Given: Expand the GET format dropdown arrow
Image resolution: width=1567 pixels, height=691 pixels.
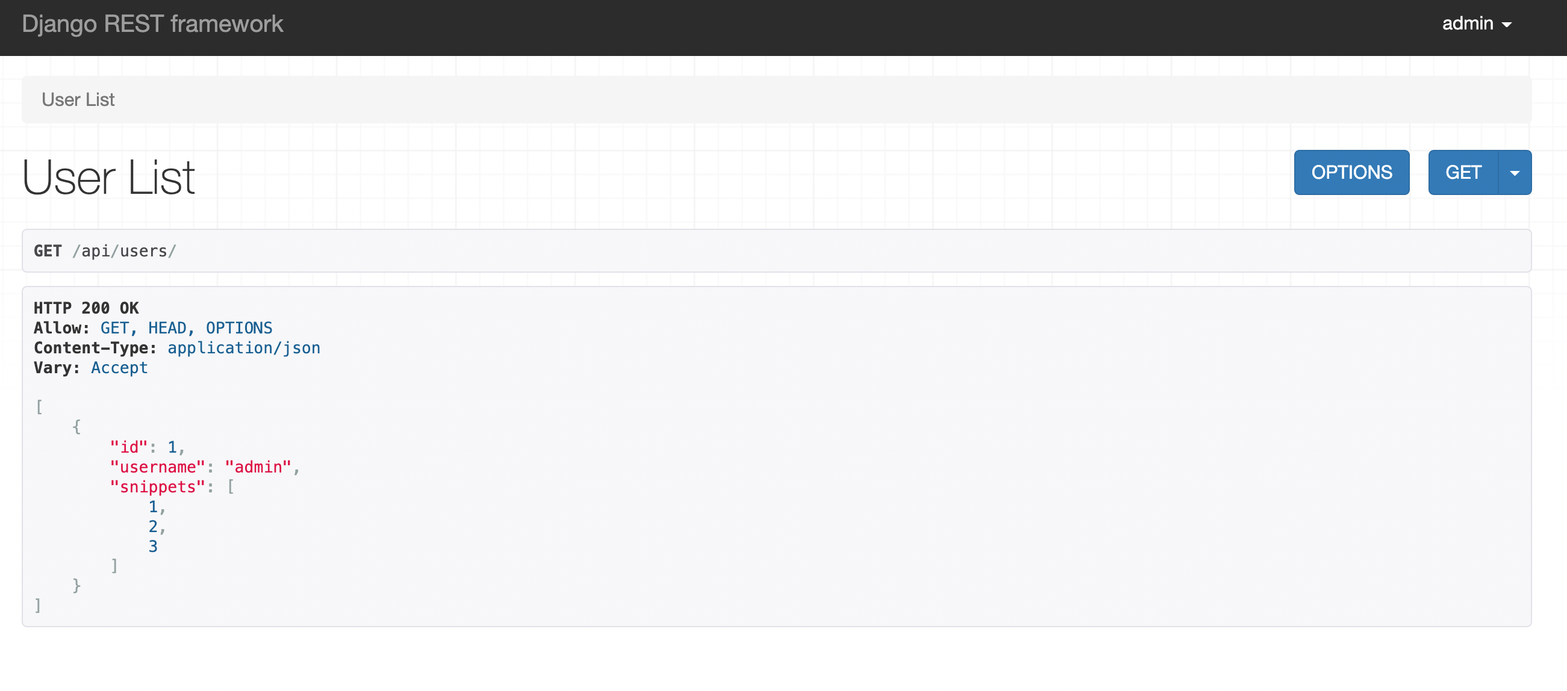Looking at the screenshot, I should pos(1515,173).
